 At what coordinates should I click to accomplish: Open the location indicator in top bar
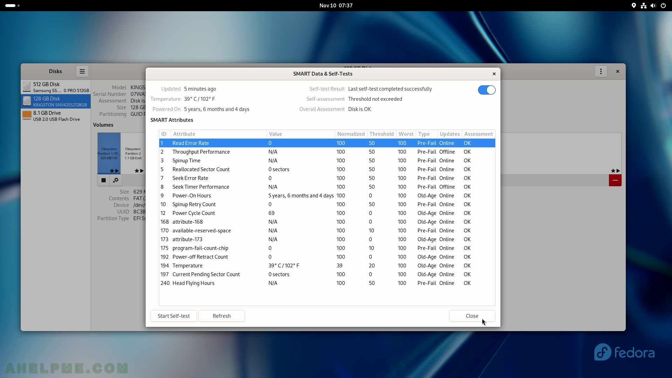coord(634,6)
